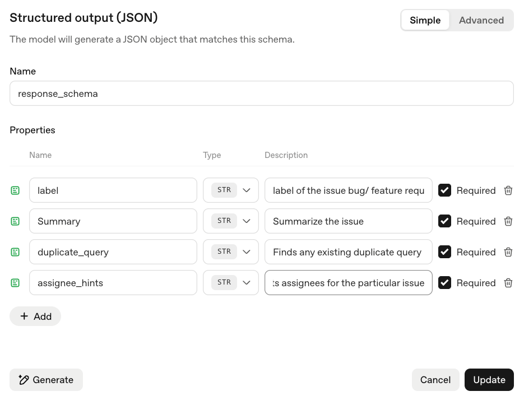The height and width of the screenshot is (396, 524).
Task: Click the Description column header
Action: pyautogui.click(x=286, y=155)
